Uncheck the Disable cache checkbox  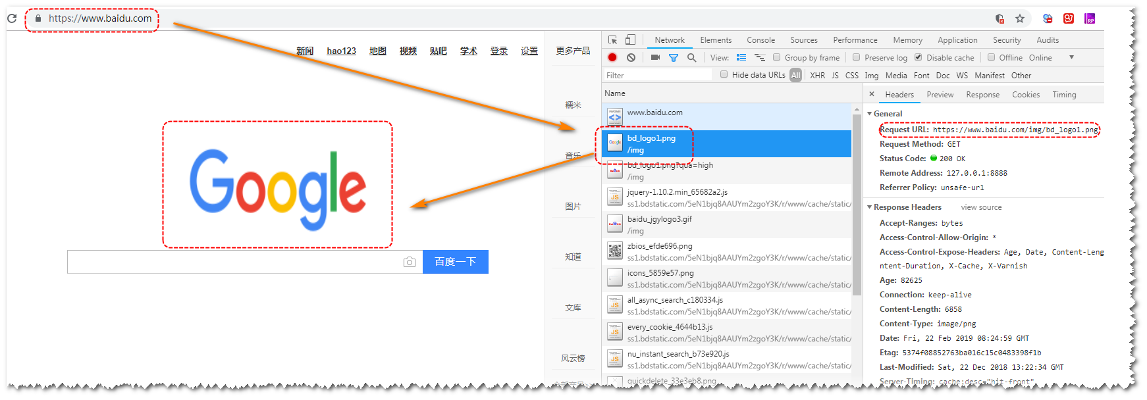[919, 57]
